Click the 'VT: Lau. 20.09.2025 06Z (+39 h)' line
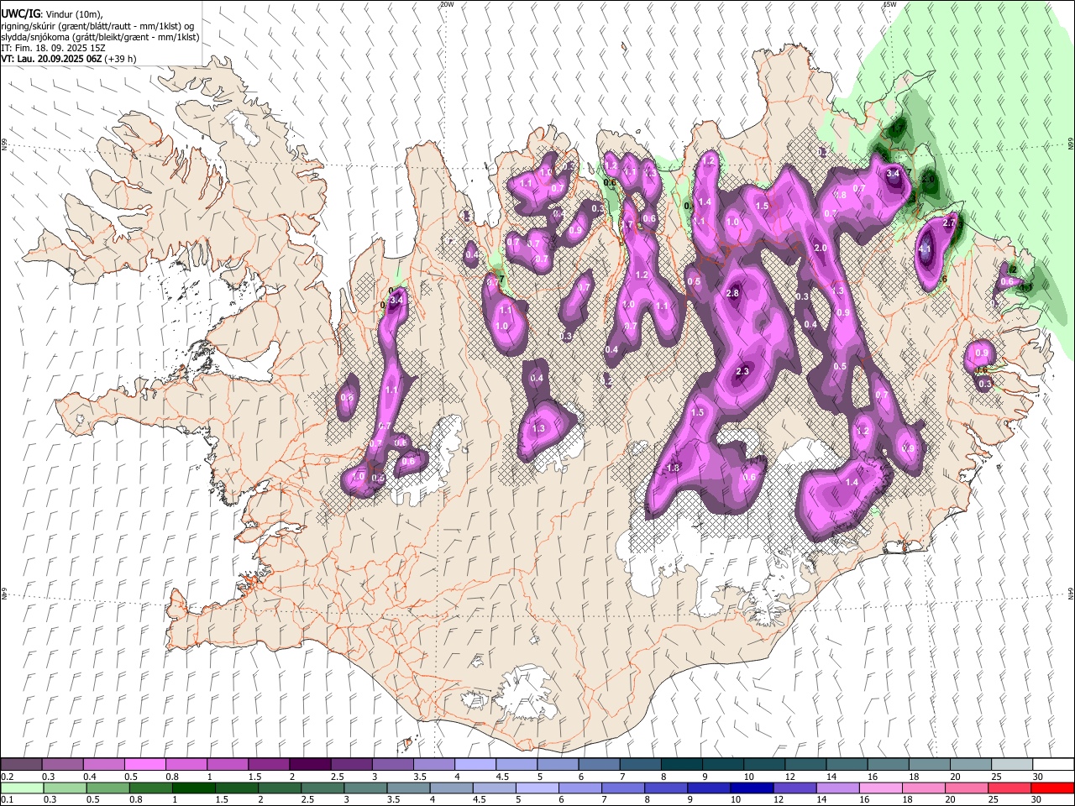The width and height of the screenshot is (1075, 806). 69,59
